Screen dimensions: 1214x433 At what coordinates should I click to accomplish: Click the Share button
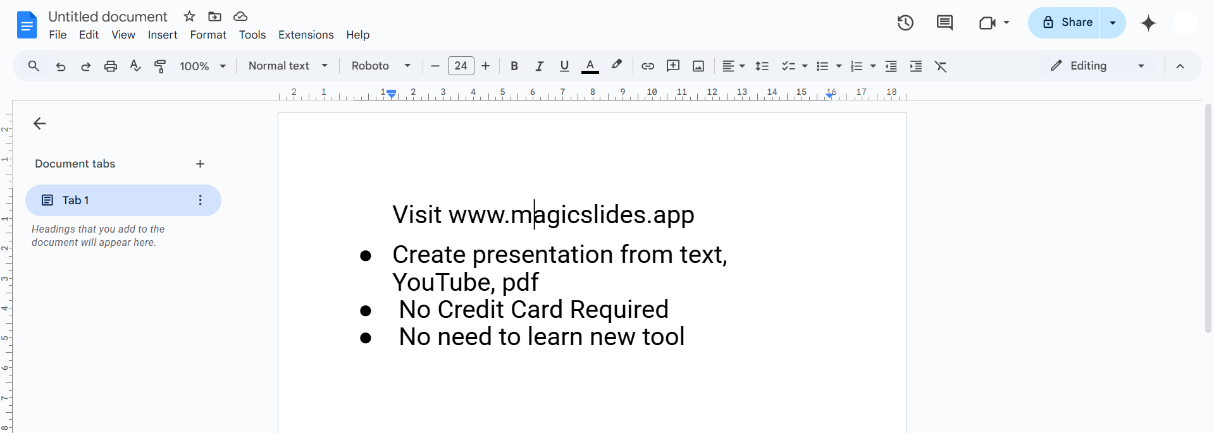1065,23
